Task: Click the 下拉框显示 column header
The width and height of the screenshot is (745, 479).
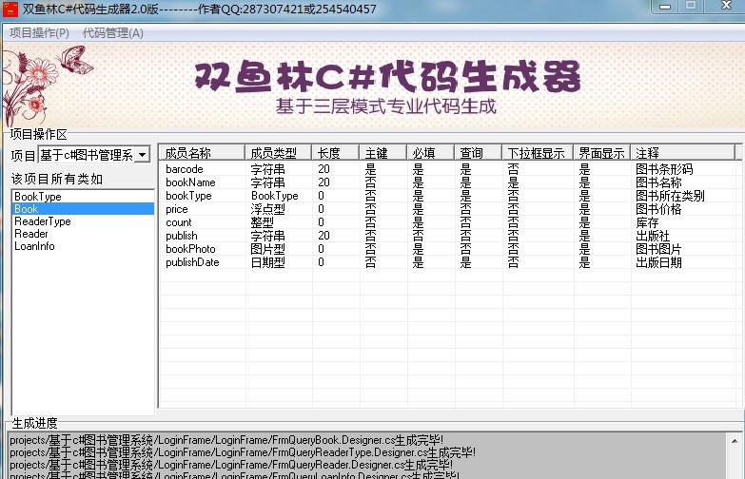Action: pyautogui.click(x=536, y=153)
